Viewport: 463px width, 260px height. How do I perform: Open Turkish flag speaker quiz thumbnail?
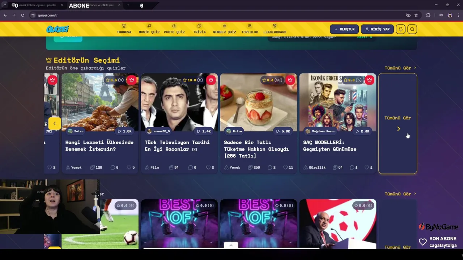[337, 224]
